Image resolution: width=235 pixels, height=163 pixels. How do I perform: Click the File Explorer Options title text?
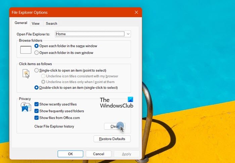click(30, 12)
